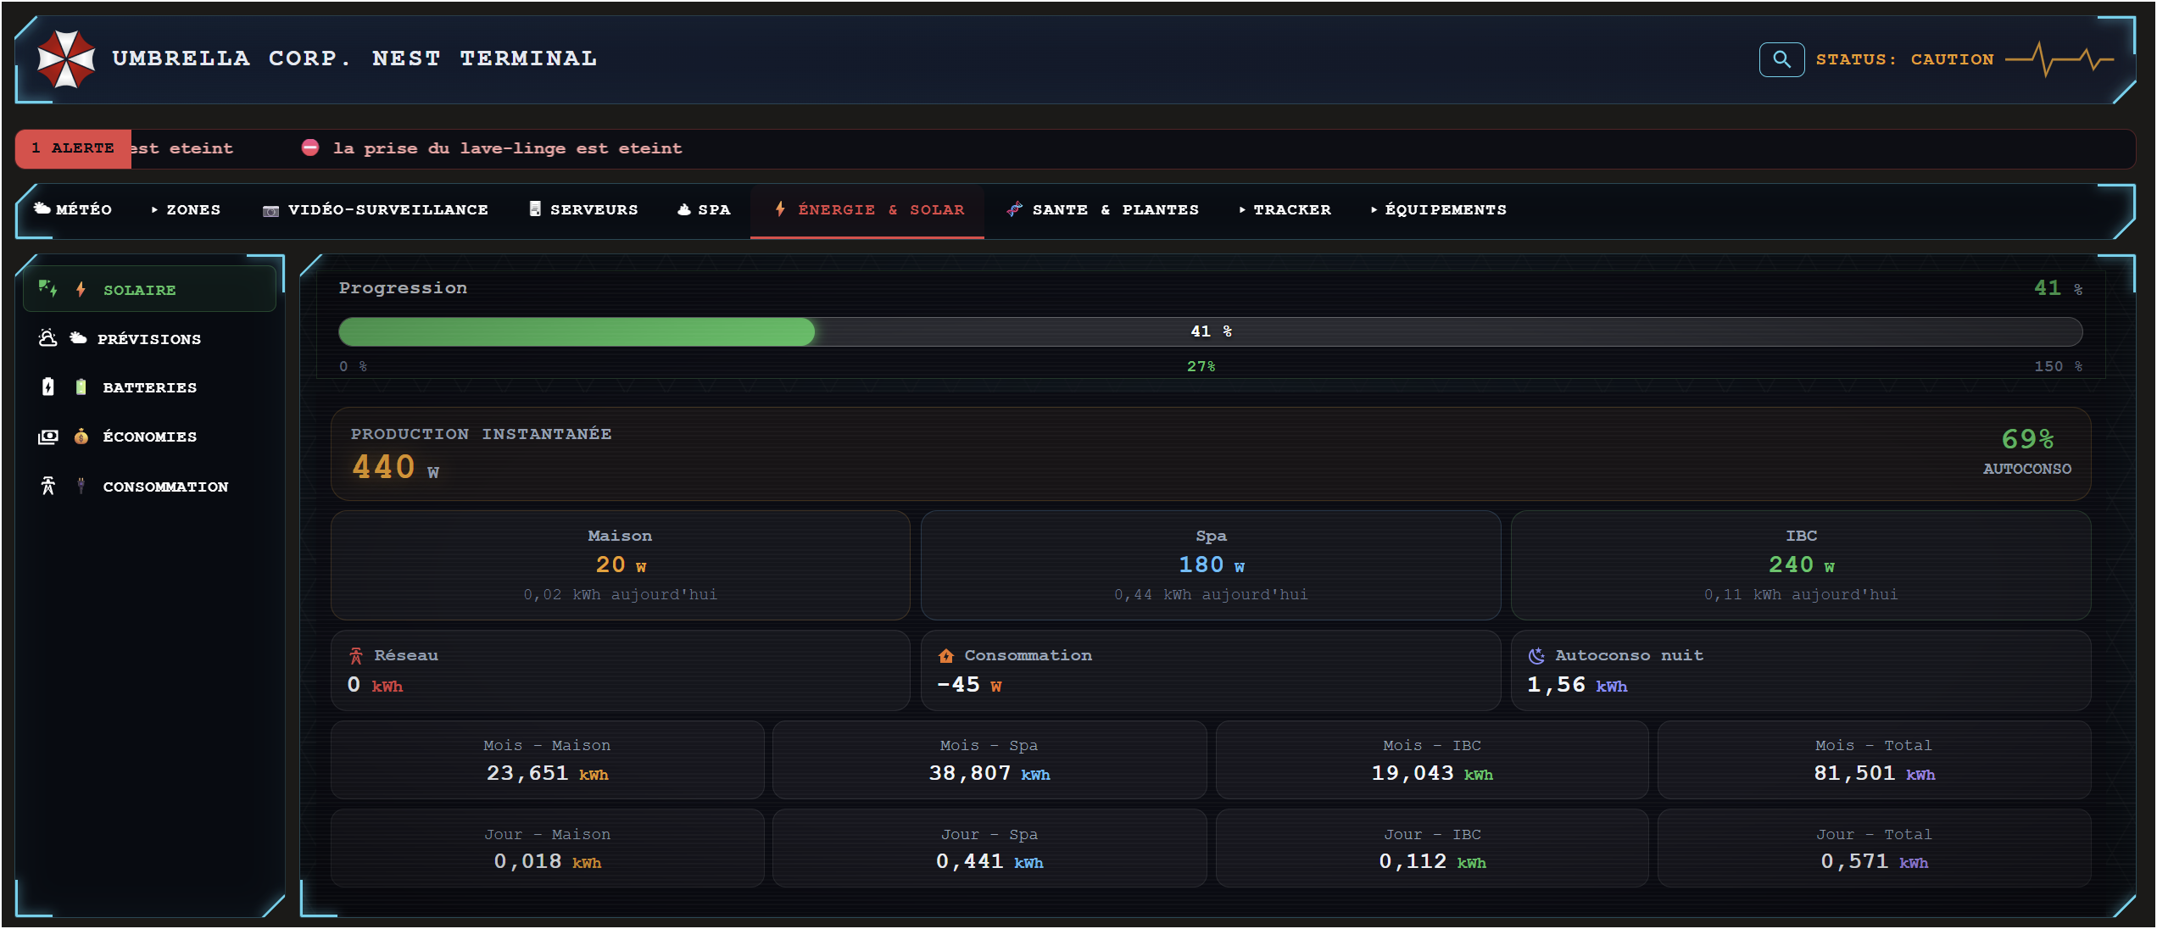
Task: Click the Status: Caution label
Action: [x=1904, y=59]
